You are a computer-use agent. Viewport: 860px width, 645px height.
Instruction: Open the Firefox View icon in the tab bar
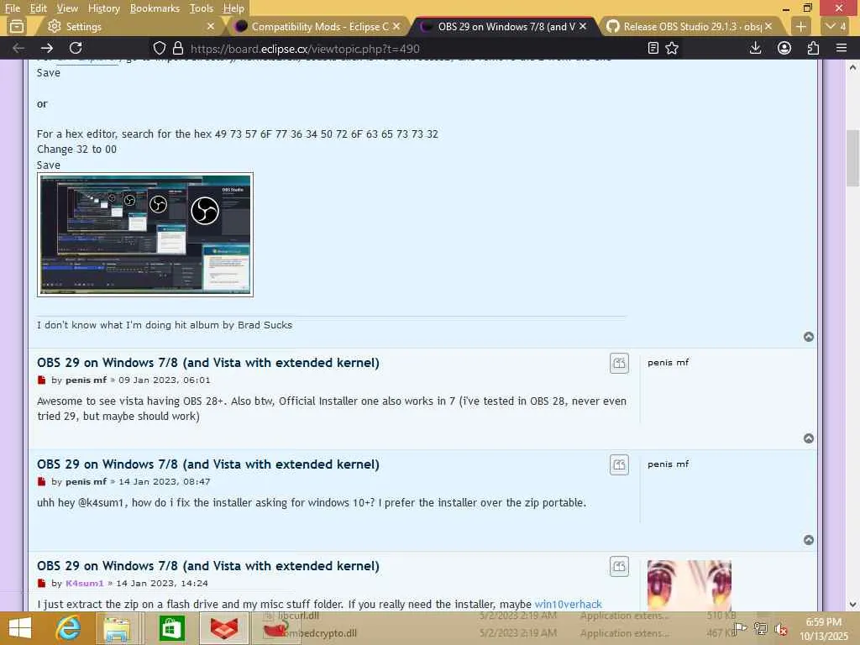tap(17, 26)
